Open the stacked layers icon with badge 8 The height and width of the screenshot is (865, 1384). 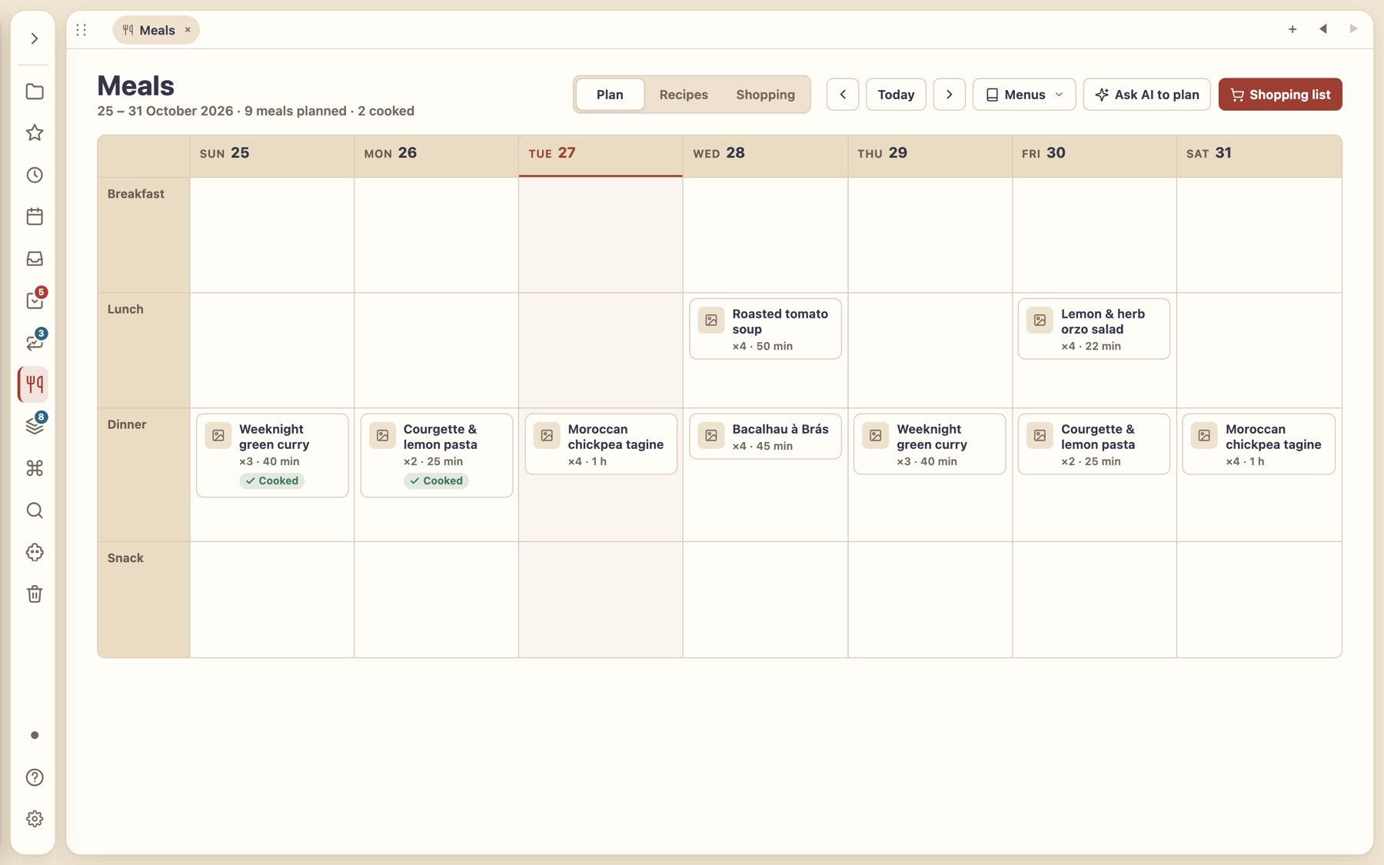(x=35, y=426)
